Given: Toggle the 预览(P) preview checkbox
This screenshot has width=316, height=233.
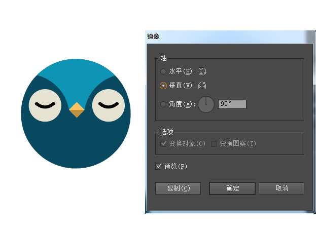Looking at the screenshot, I should point(159,167).
